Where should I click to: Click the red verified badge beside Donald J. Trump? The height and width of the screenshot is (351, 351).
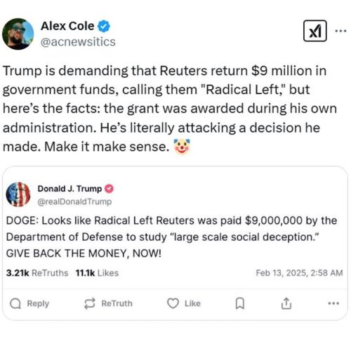[109, 189]
